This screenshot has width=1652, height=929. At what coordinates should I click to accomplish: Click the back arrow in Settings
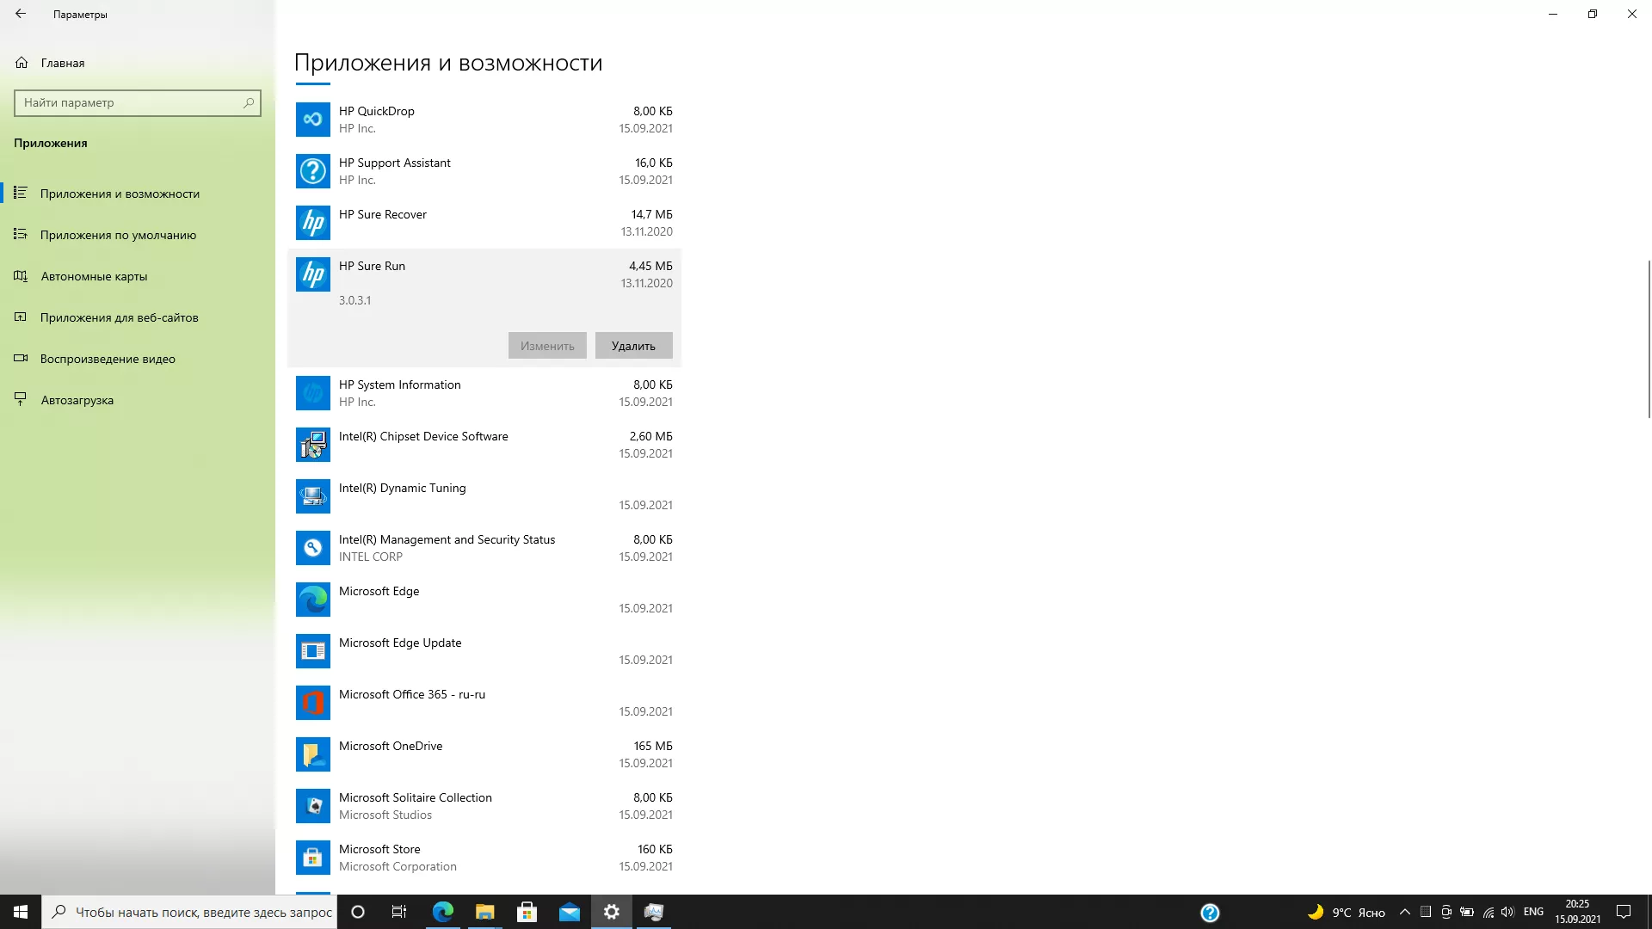[21, 14]
